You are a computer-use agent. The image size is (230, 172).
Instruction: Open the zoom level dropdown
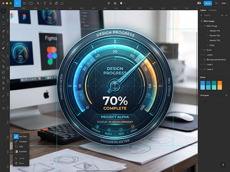coord(224,3)
